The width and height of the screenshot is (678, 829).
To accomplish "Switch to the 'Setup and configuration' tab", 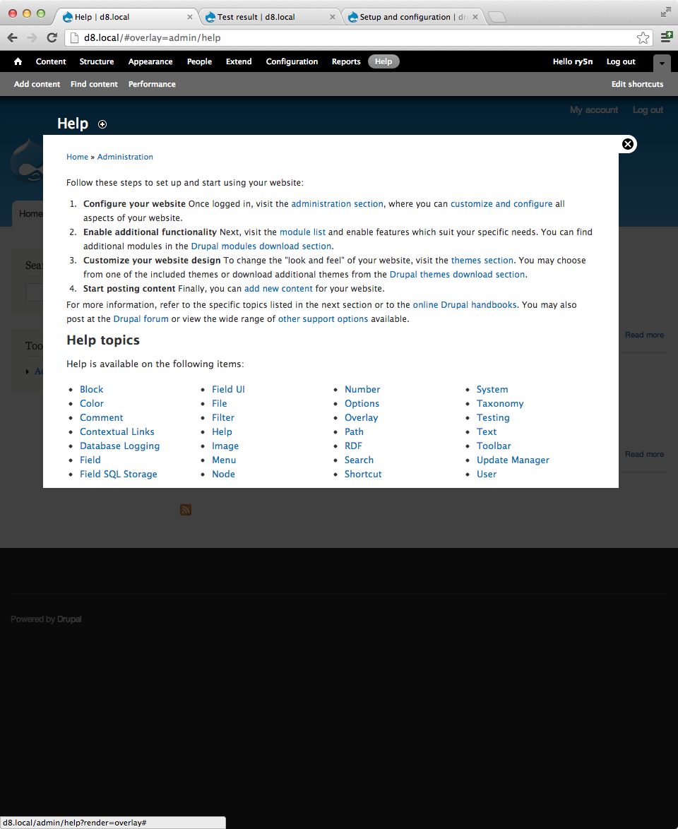I will coord(405,17).
